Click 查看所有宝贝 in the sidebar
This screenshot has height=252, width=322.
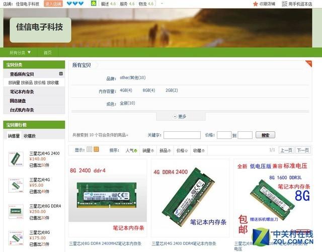pos(22,74)
